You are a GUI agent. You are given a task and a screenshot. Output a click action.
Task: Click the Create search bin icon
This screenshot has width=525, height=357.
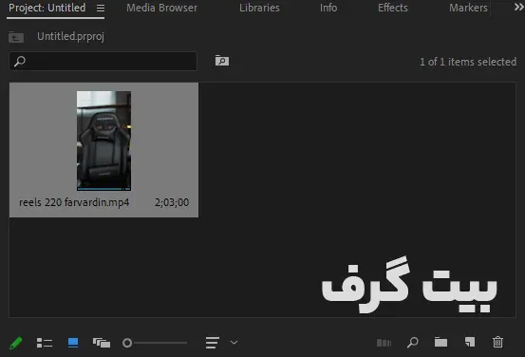(x=222, y=61)
